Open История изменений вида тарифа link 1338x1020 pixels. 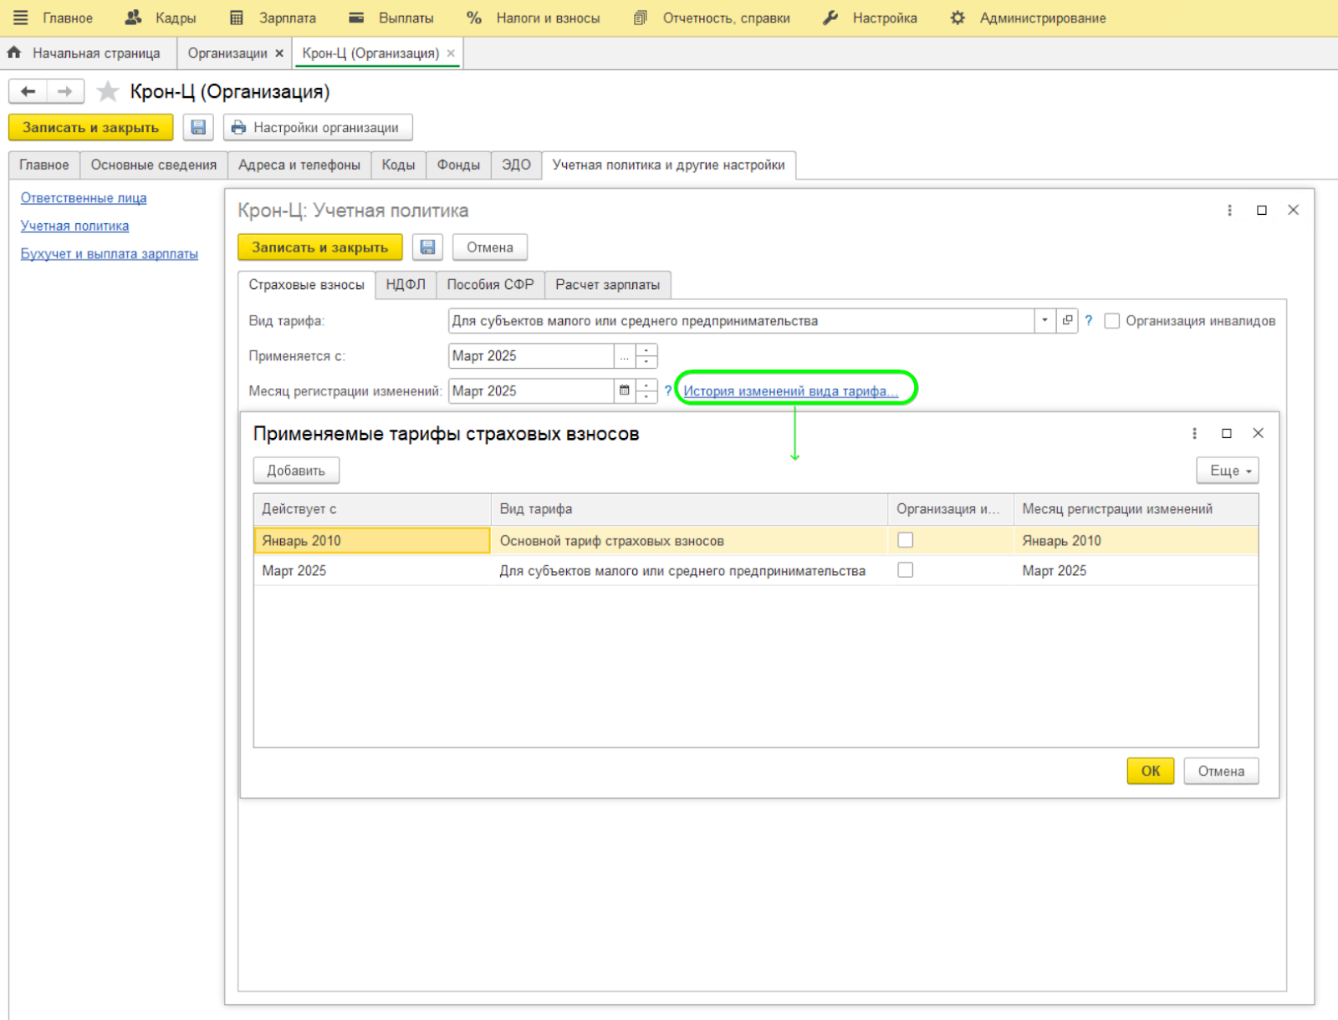pos(790,391)
